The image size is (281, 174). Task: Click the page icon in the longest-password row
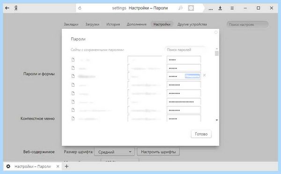(73, 102)
